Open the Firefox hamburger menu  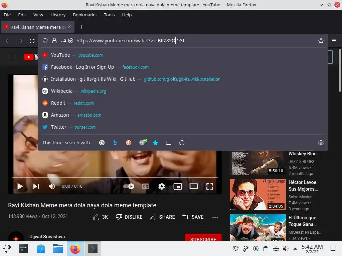(x=334, y=41)
